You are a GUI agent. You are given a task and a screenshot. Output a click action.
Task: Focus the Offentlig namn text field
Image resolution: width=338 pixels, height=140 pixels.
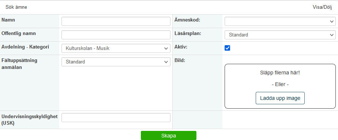pos(116,35)
